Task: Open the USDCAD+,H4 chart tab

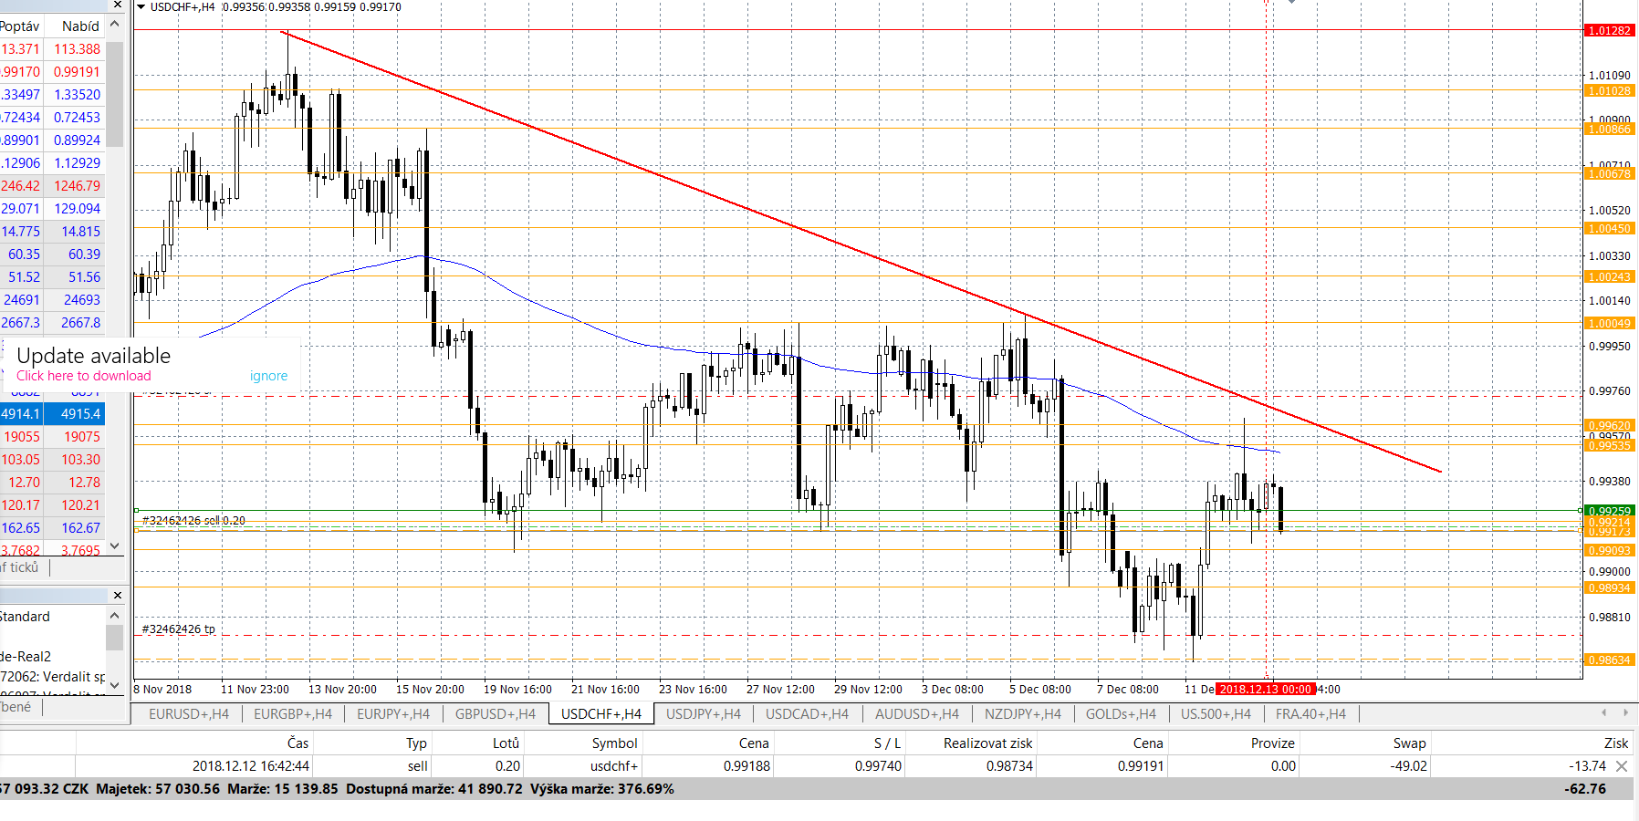Action: (x=807, y=714)
